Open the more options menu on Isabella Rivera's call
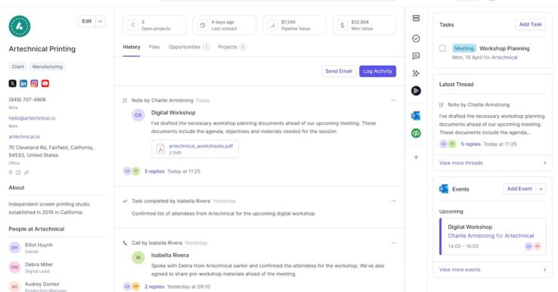This screenshot has height=292, width=558. 393,243
